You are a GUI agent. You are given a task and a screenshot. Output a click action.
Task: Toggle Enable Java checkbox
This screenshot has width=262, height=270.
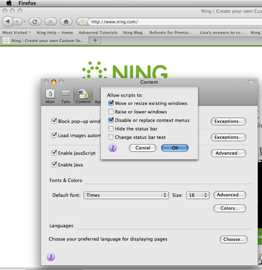tap(54, 164)
